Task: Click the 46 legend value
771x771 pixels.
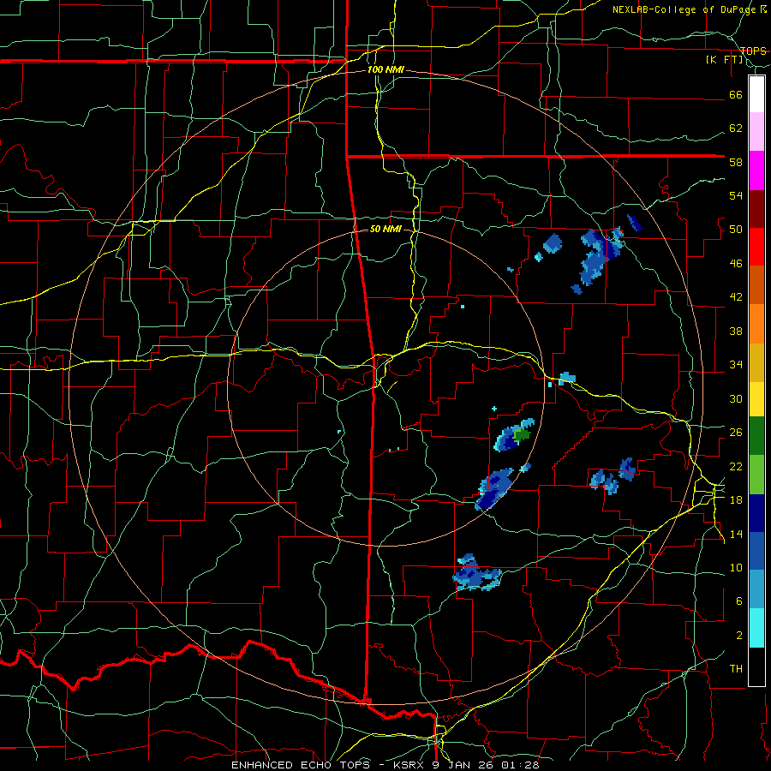Action: 736,264
